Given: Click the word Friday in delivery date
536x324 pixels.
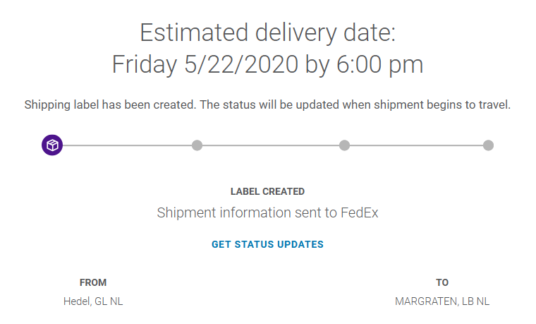Looking at the screenshot, I should click(145, 64).
